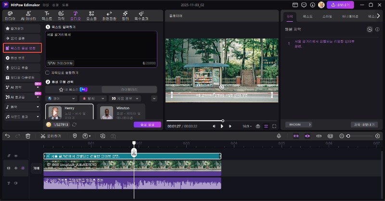
Task: Toggle the second purple linkage button in timeline toolbar
Action: pos(308,136)
